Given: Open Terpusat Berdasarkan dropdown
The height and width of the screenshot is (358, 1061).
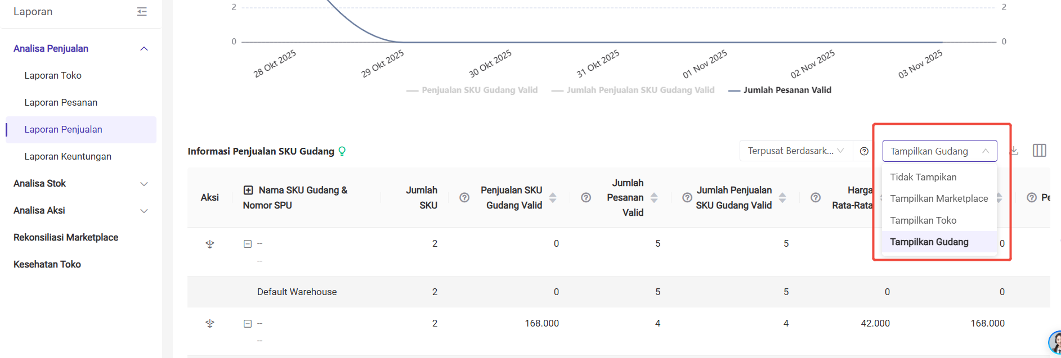Looking at the screenshot, I should (x=795, y=151).
